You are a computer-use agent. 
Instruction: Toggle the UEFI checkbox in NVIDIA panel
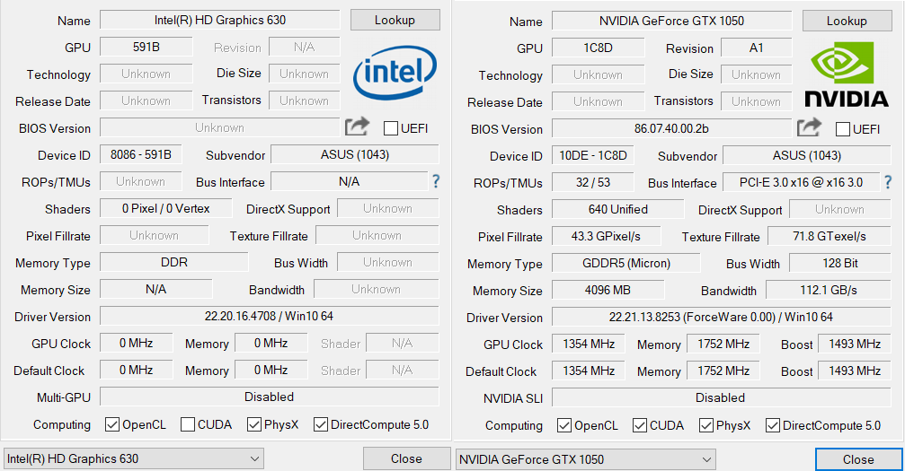pos(843,129)
